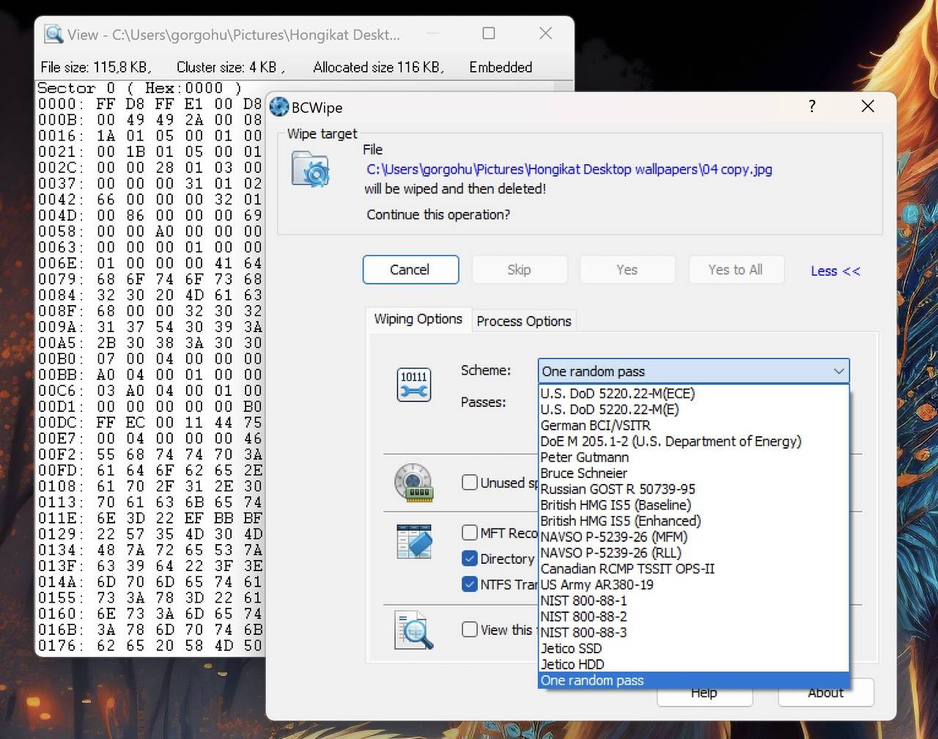Pick the Bruce Schneier scheme

point(693,473)
